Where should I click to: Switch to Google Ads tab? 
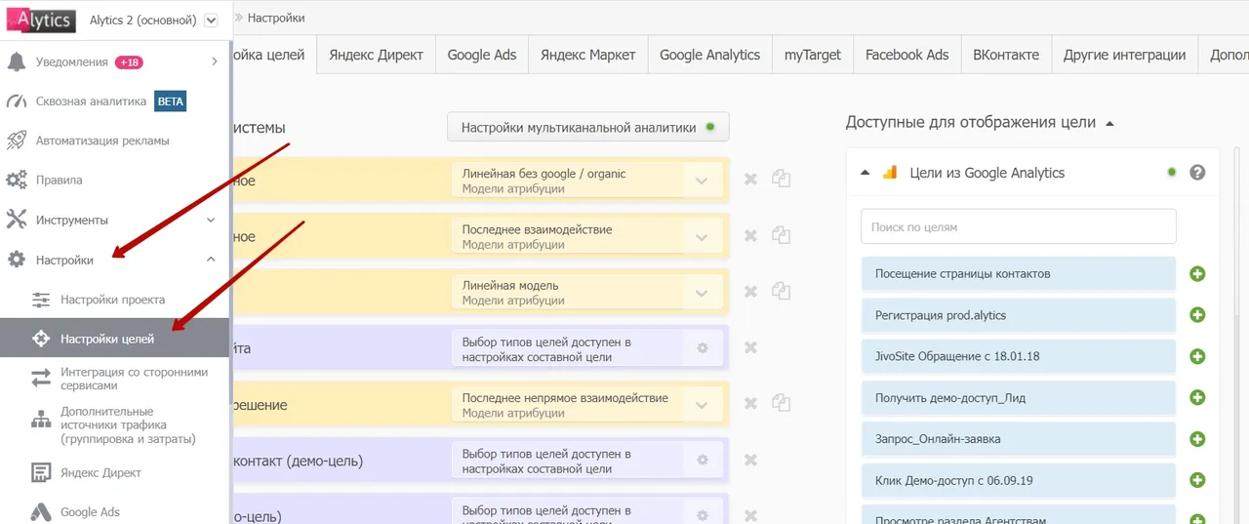482,55
